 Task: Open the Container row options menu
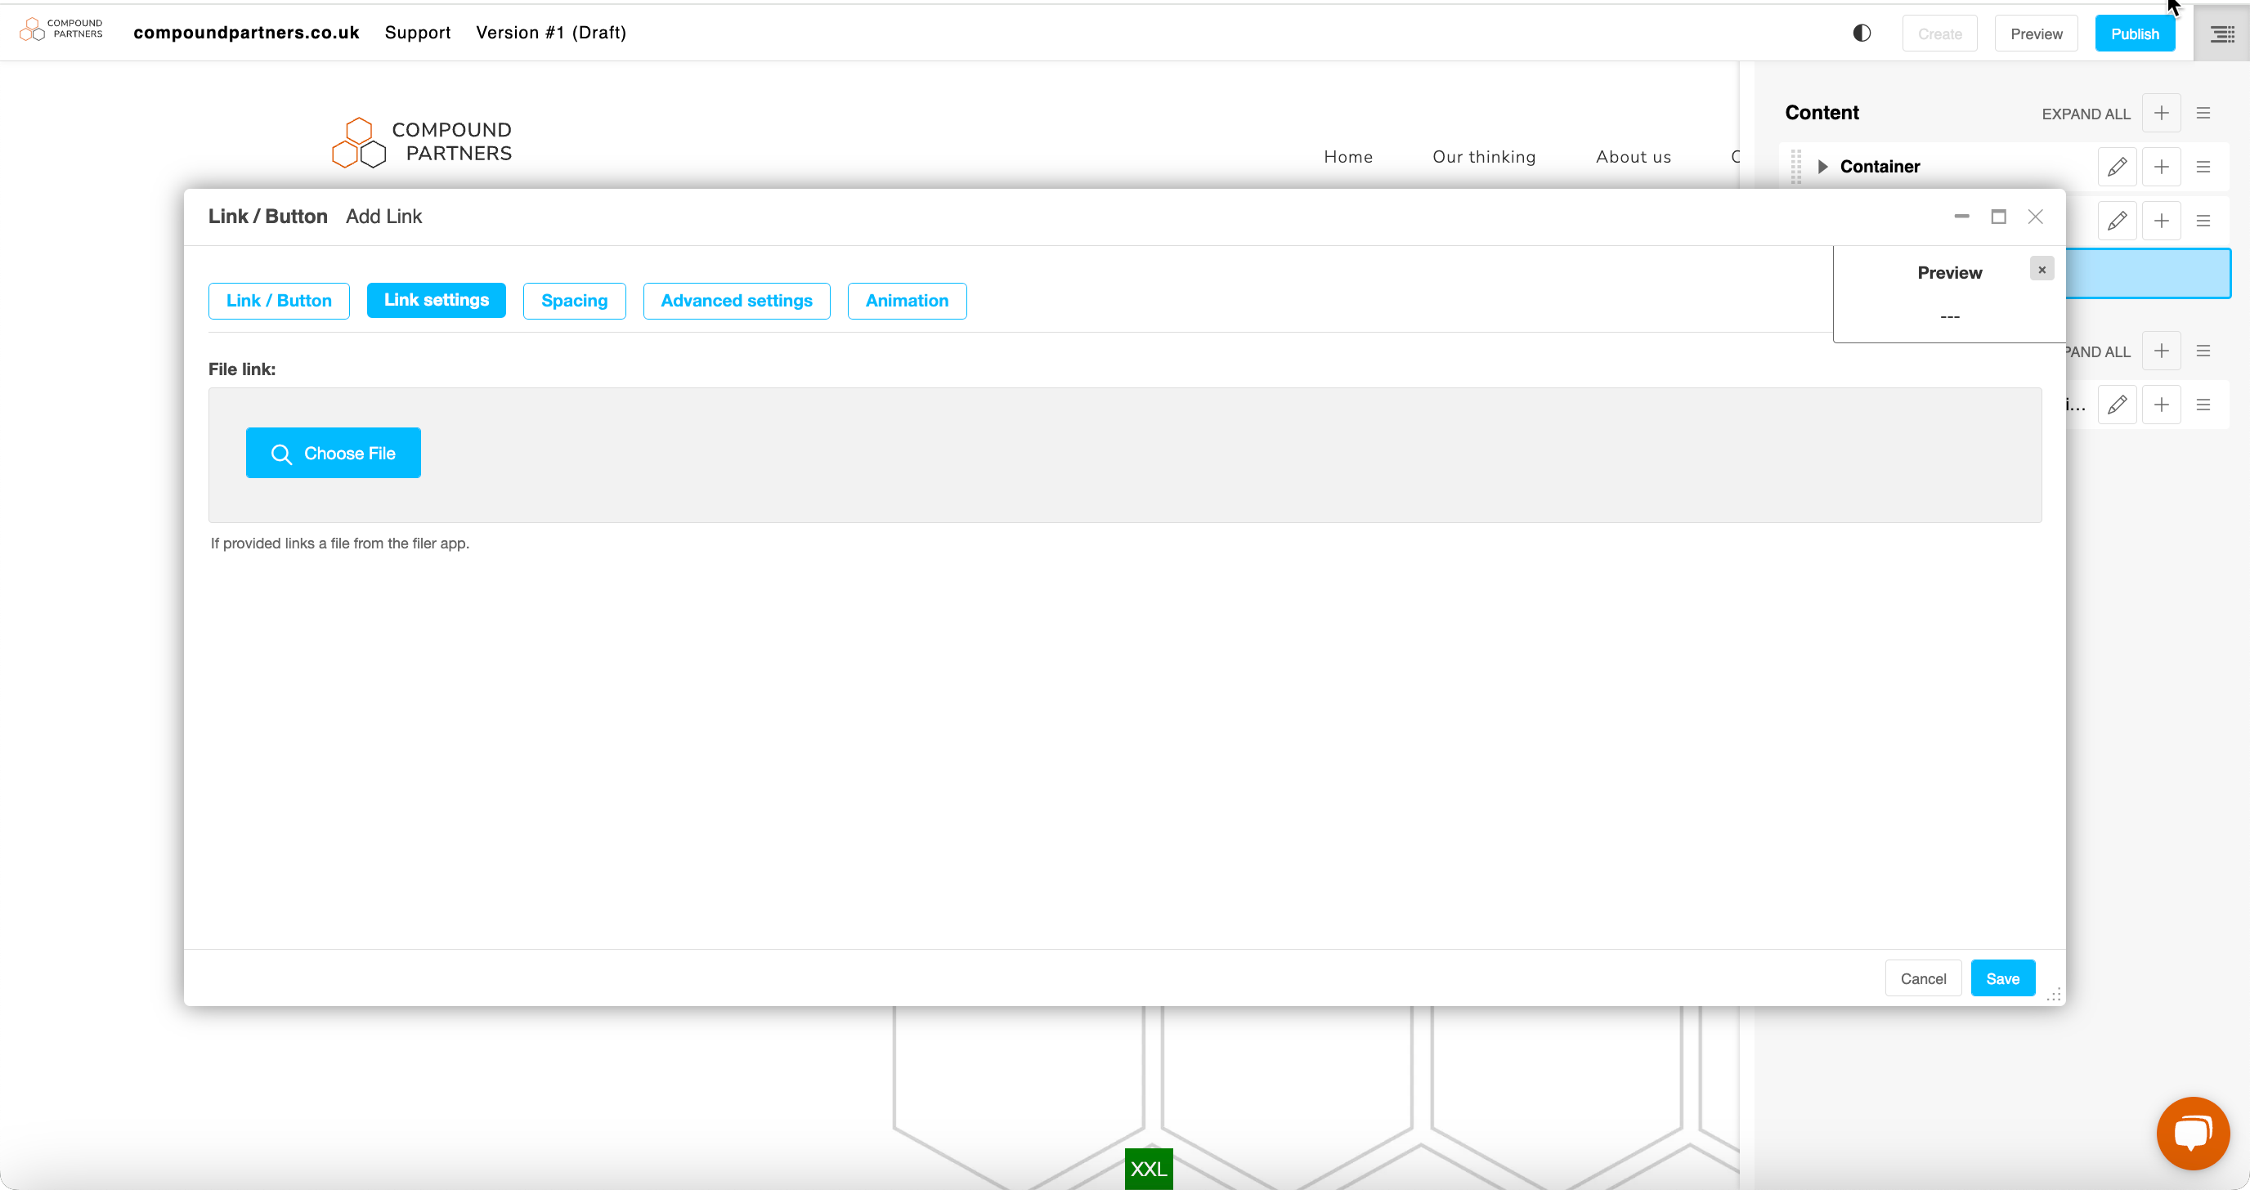(2203, 167)
